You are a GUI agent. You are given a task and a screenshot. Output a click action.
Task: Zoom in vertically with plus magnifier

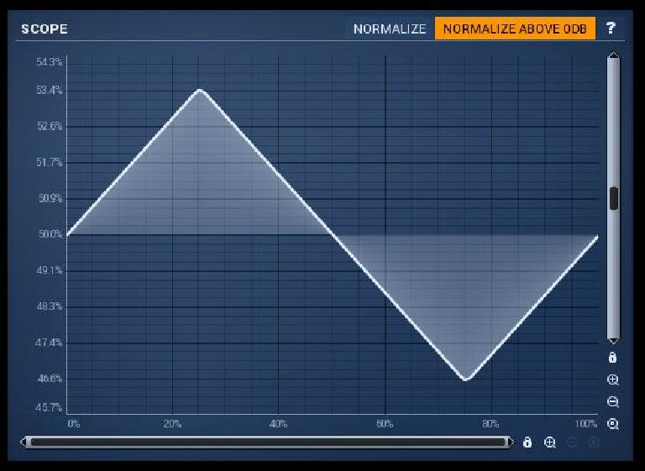pos(613,379)
